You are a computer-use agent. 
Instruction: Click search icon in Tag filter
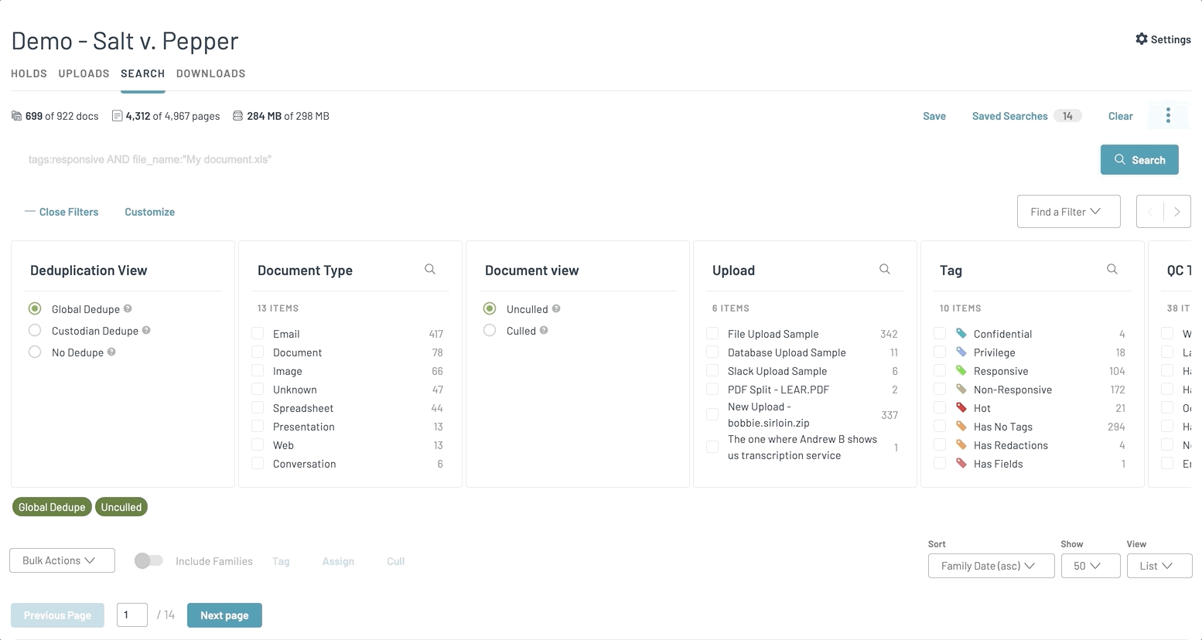[1112, 269]
